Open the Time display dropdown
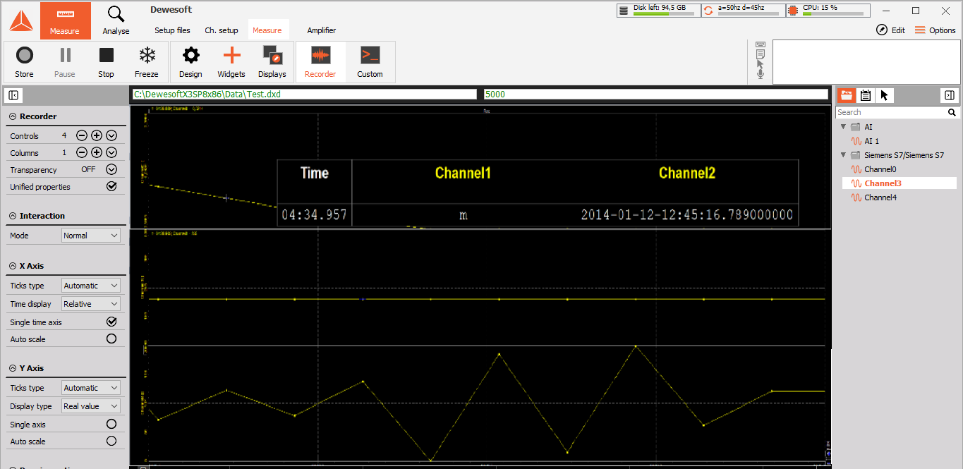This screenshot has width=963, height=469. pyautogui.click(x=91, y=304)
